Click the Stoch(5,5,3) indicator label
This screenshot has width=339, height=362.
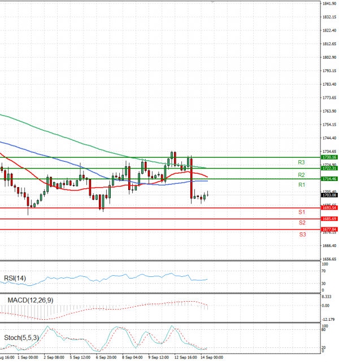tap(21, 338)
